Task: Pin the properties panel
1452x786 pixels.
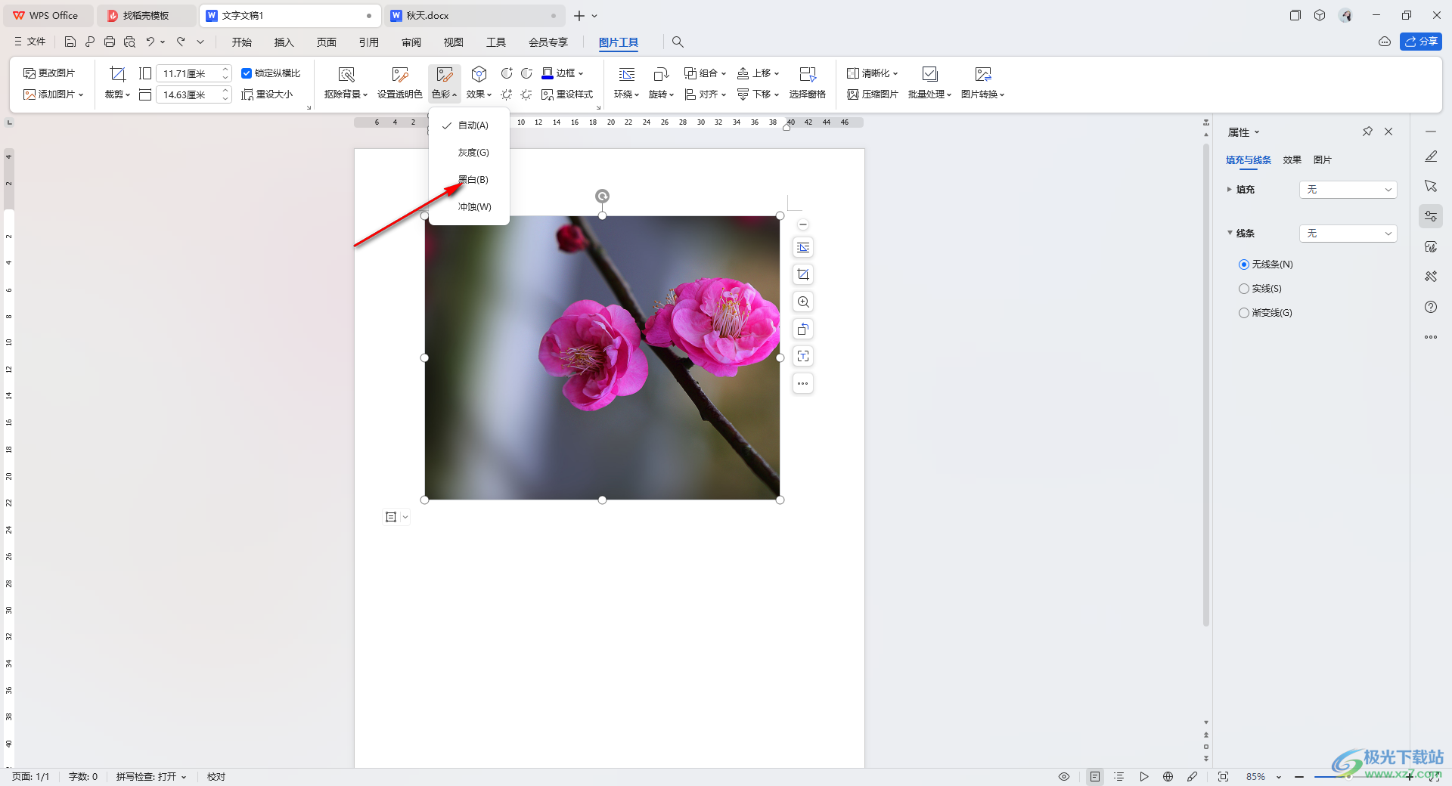Action: point(1367,132)
